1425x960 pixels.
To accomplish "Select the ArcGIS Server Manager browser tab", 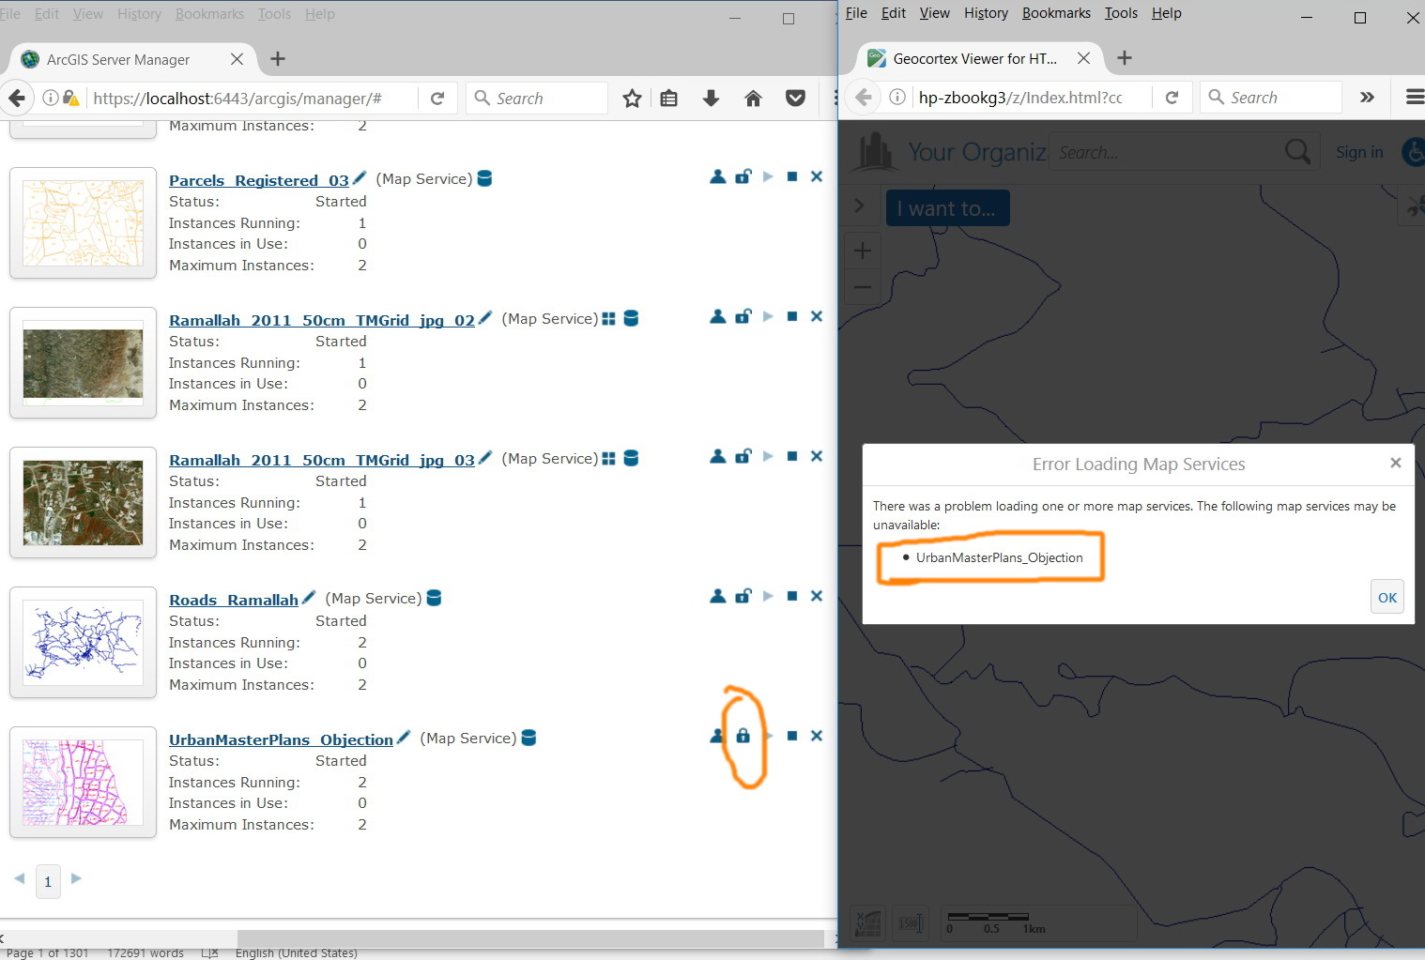I will pos(131,59).
